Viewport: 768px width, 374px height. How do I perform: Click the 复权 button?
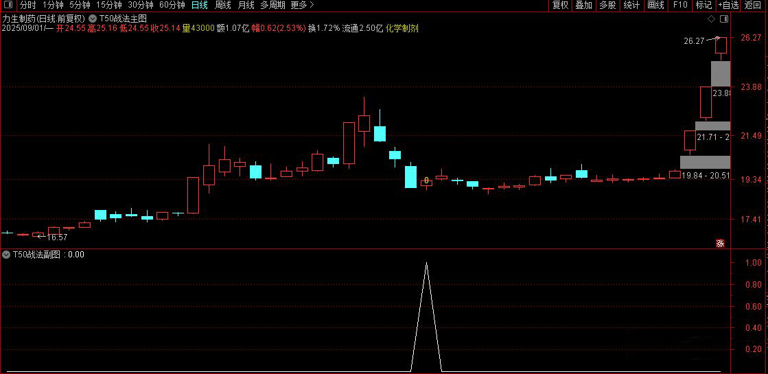(x=560, y=5)
